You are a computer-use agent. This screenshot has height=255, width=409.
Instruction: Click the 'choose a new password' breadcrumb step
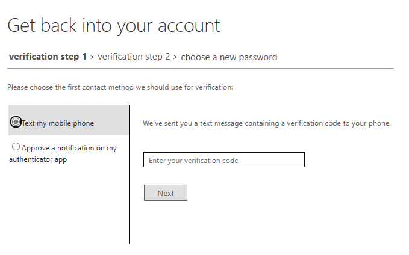click(x=229, y=57)
